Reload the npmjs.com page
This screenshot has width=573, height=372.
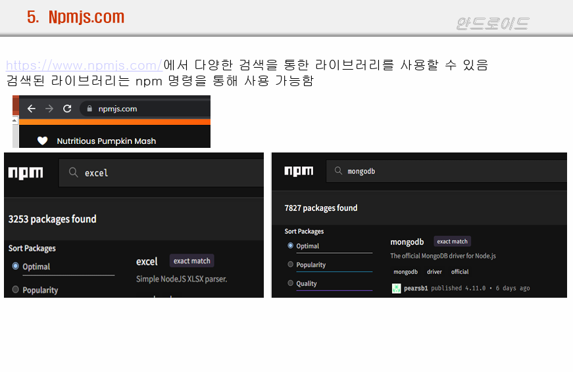coord(67,108)
